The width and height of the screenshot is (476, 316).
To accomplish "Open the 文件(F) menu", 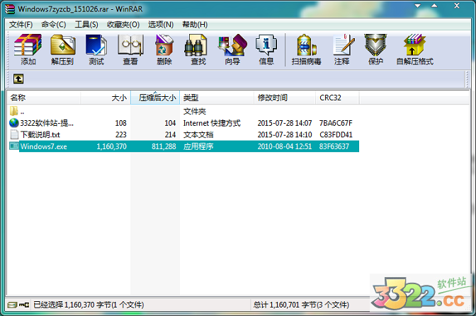I will pyautogui.click(x=21, y=24).
